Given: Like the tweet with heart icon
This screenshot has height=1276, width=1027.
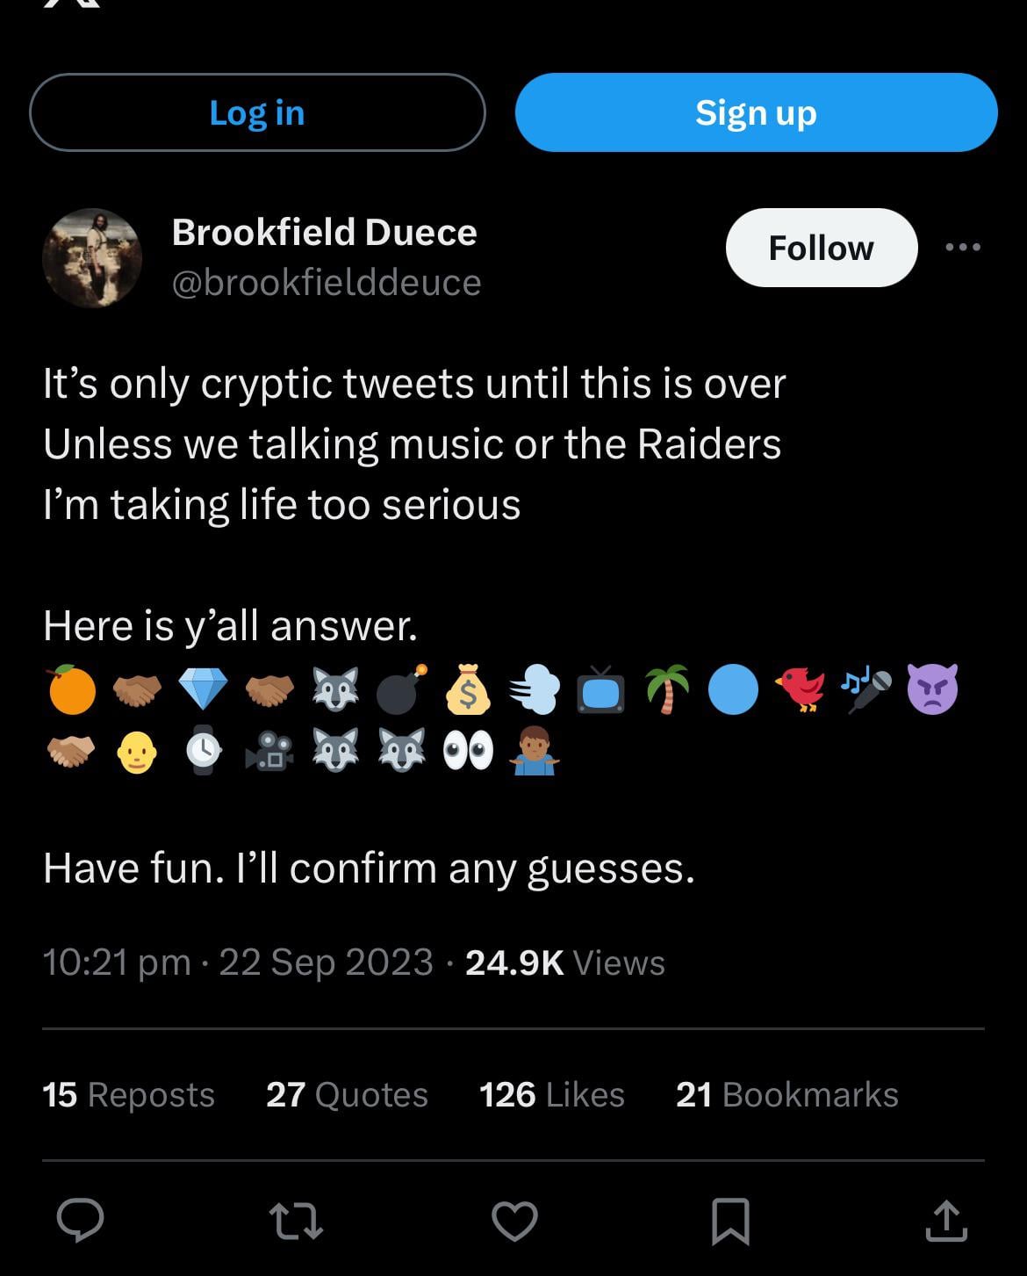Looking at the screenshot, I should pos(514,1221).
